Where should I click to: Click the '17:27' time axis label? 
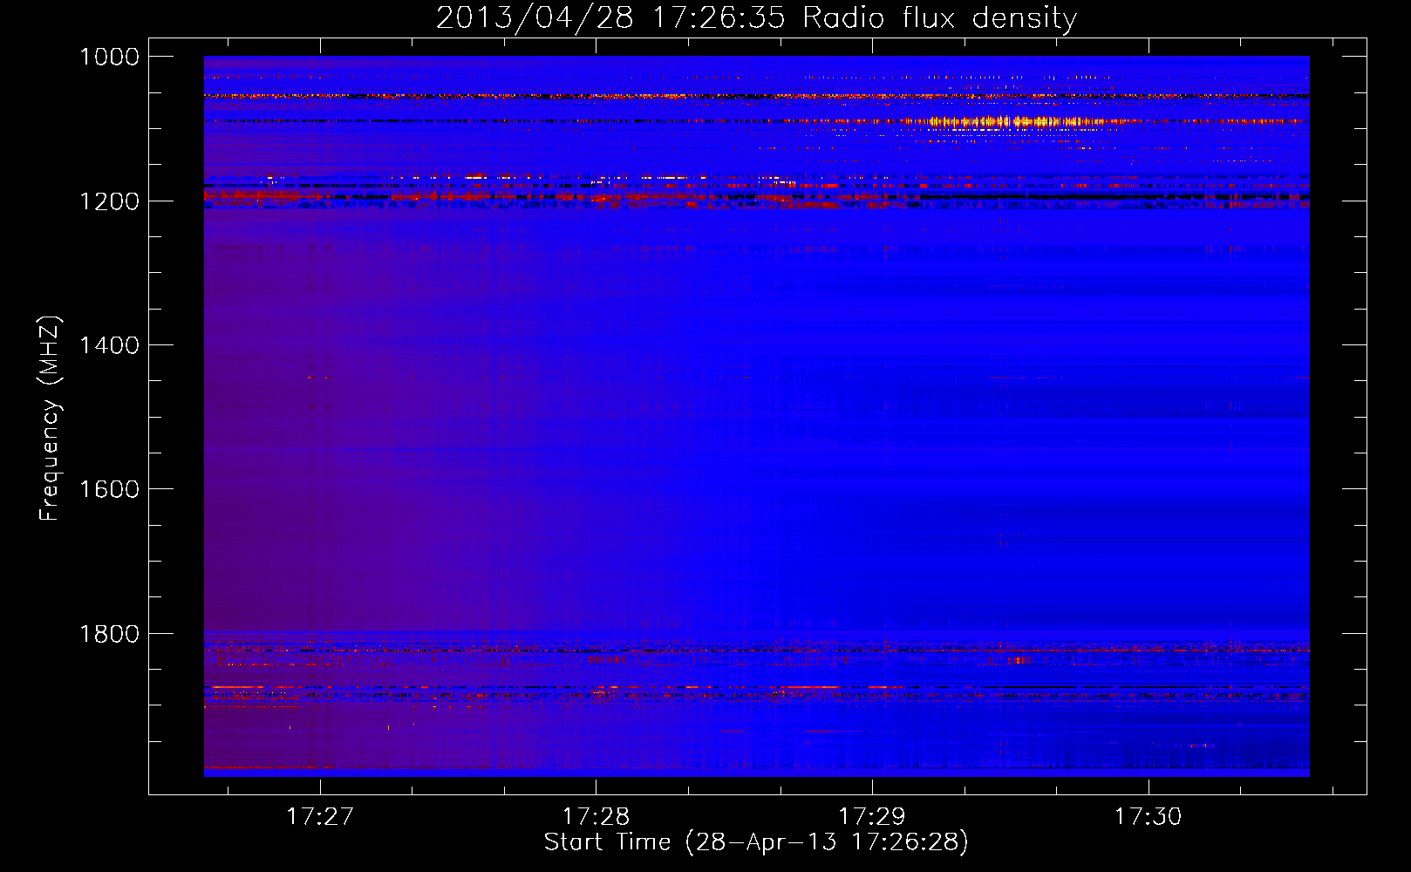point(320,816)
